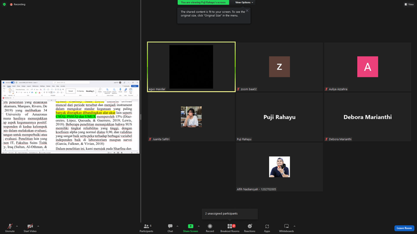The image size is (417, 234).
Task: Click the Paste clipboard icon in Word
Action: 10,90
